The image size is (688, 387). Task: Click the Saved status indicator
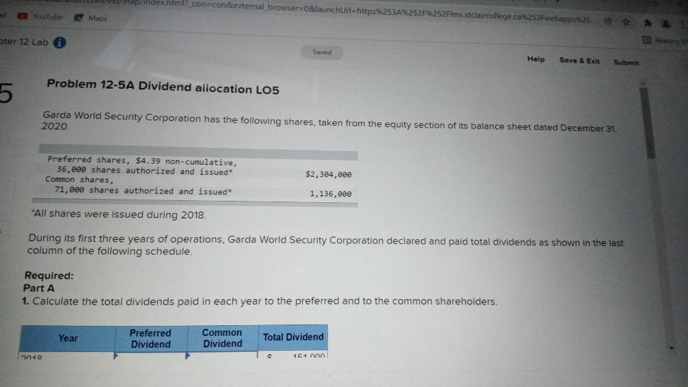322,52
